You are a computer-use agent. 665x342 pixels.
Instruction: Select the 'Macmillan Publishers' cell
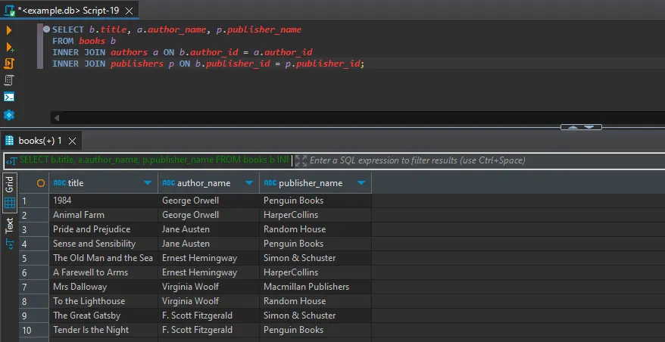click(316, 287)
